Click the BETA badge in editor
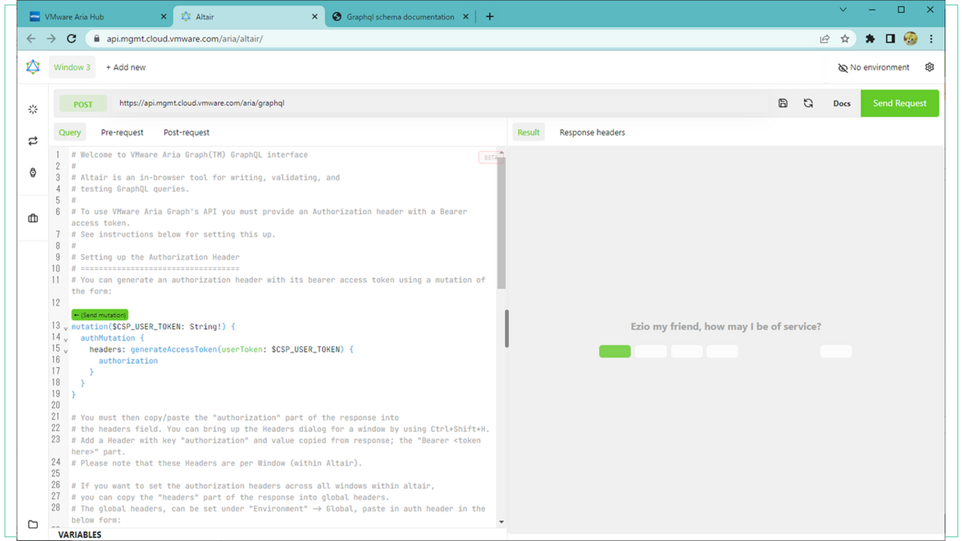The height and width of the screenshot is (541, 962). pos(488,158)
